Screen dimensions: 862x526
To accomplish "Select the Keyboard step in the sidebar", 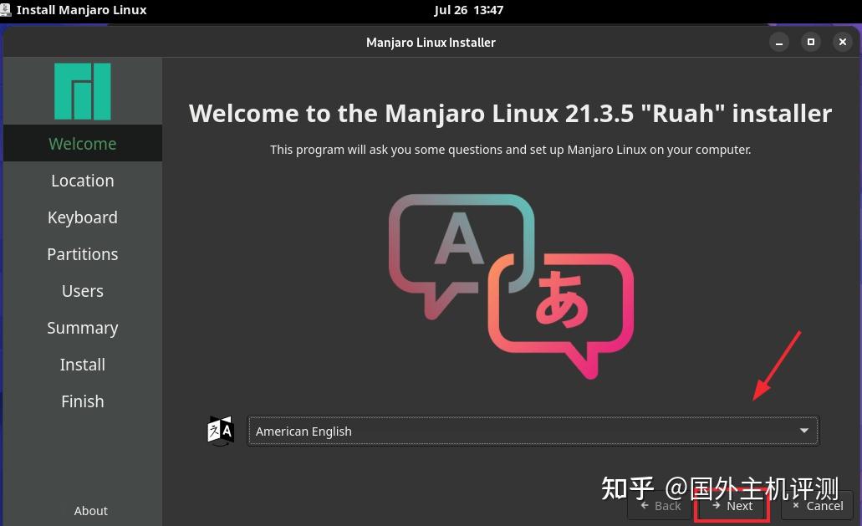I will pos(82,217).
